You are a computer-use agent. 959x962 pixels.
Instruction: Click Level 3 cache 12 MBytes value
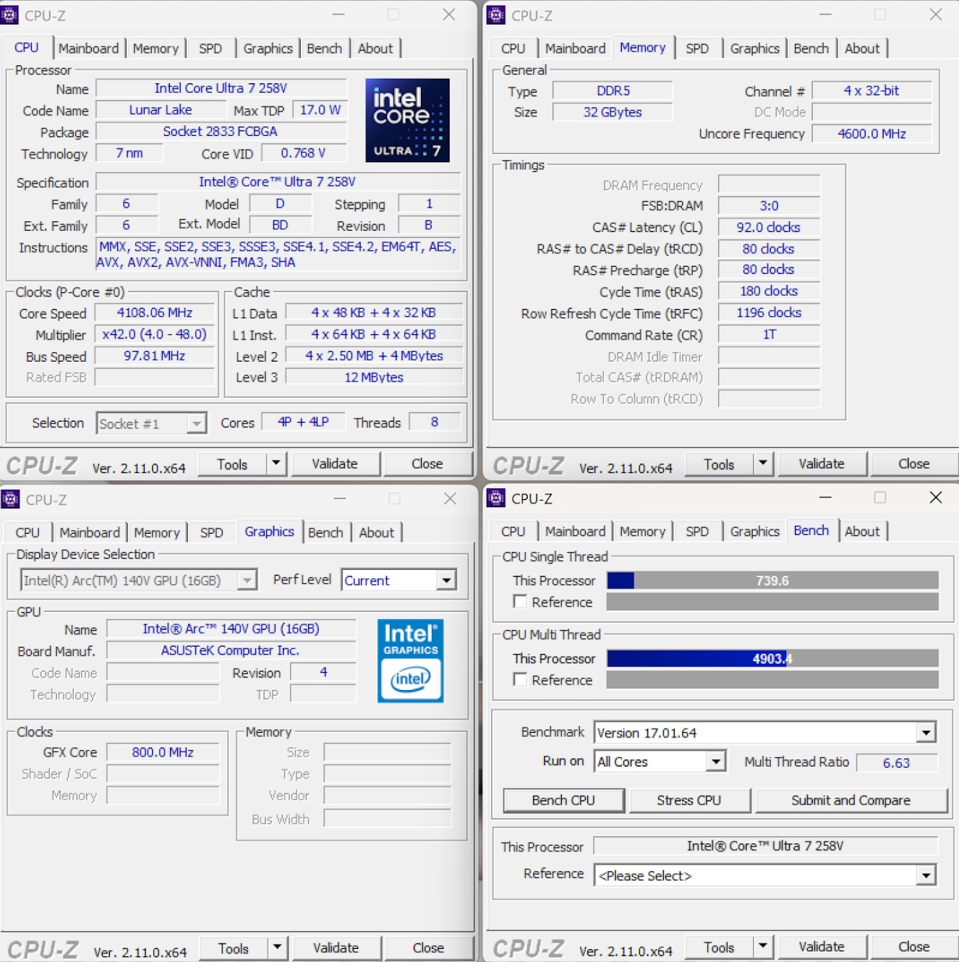point(374,377)
